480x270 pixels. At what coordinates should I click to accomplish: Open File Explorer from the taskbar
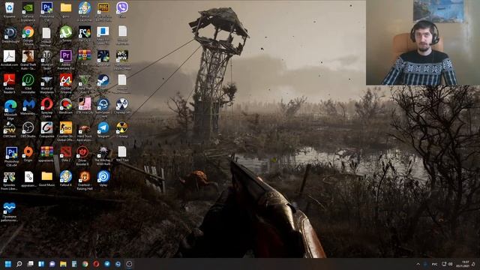coord(63,264)
